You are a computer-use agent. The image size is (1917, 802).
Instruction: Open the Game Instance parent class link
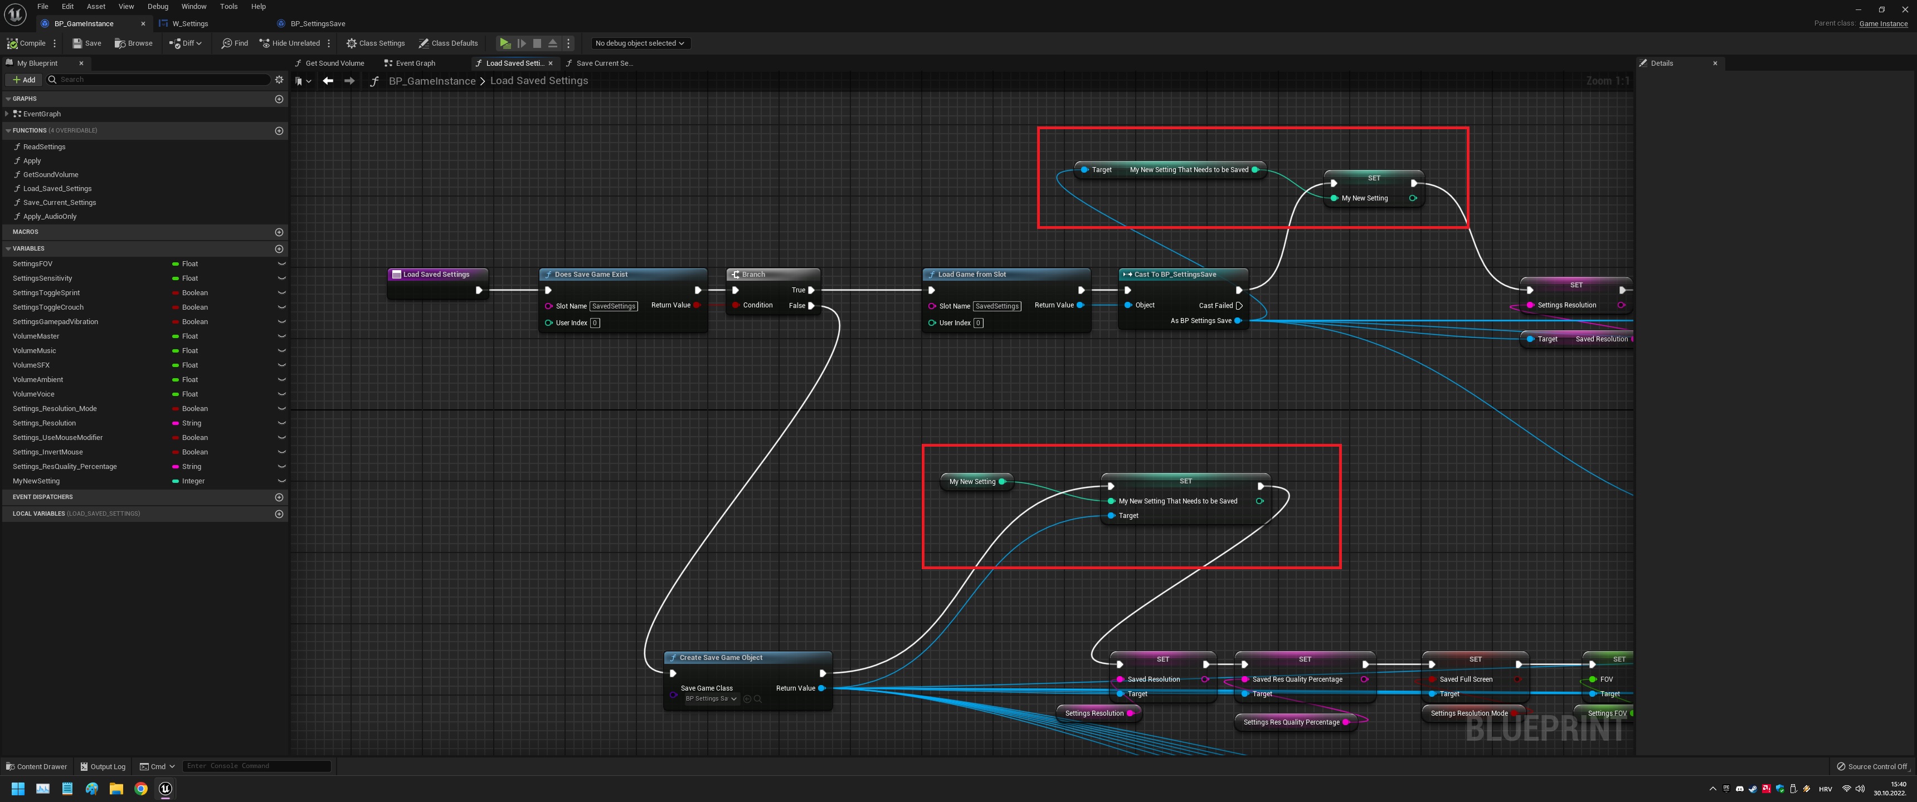[1883, 24]
